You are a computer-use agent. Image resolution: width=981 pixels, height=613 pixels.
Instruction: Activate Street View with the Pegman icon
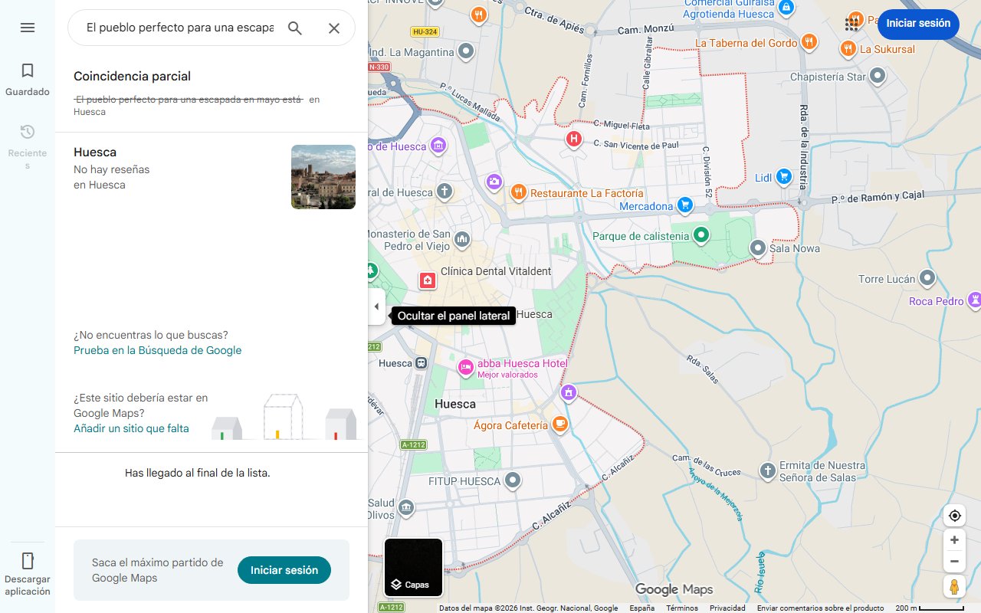(x=954, y=586)
